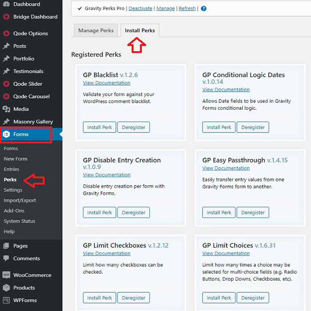The width and height of the screenshot is (311, 311).
Task: Switch to the Manage Perks tab
Action: point(96,31)
